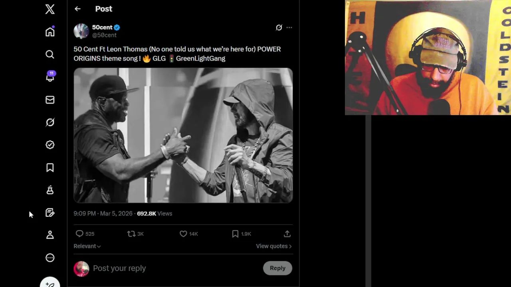Open the X home logo
This screenshot has width=511, height=287.
pyautogui.click(x=50, y=9)
